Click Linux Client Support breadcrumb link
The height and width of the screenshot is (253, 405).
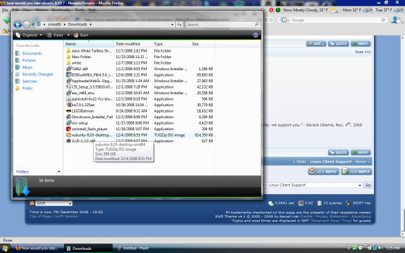[x=330, y=162]
